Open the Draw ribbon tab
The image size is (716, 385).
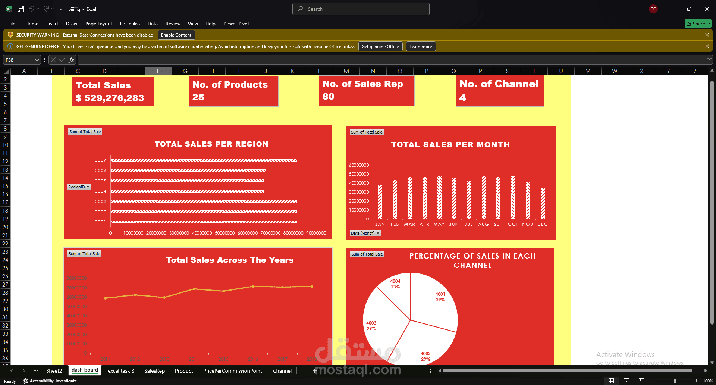pyautogui.click(x=72, y=24)
